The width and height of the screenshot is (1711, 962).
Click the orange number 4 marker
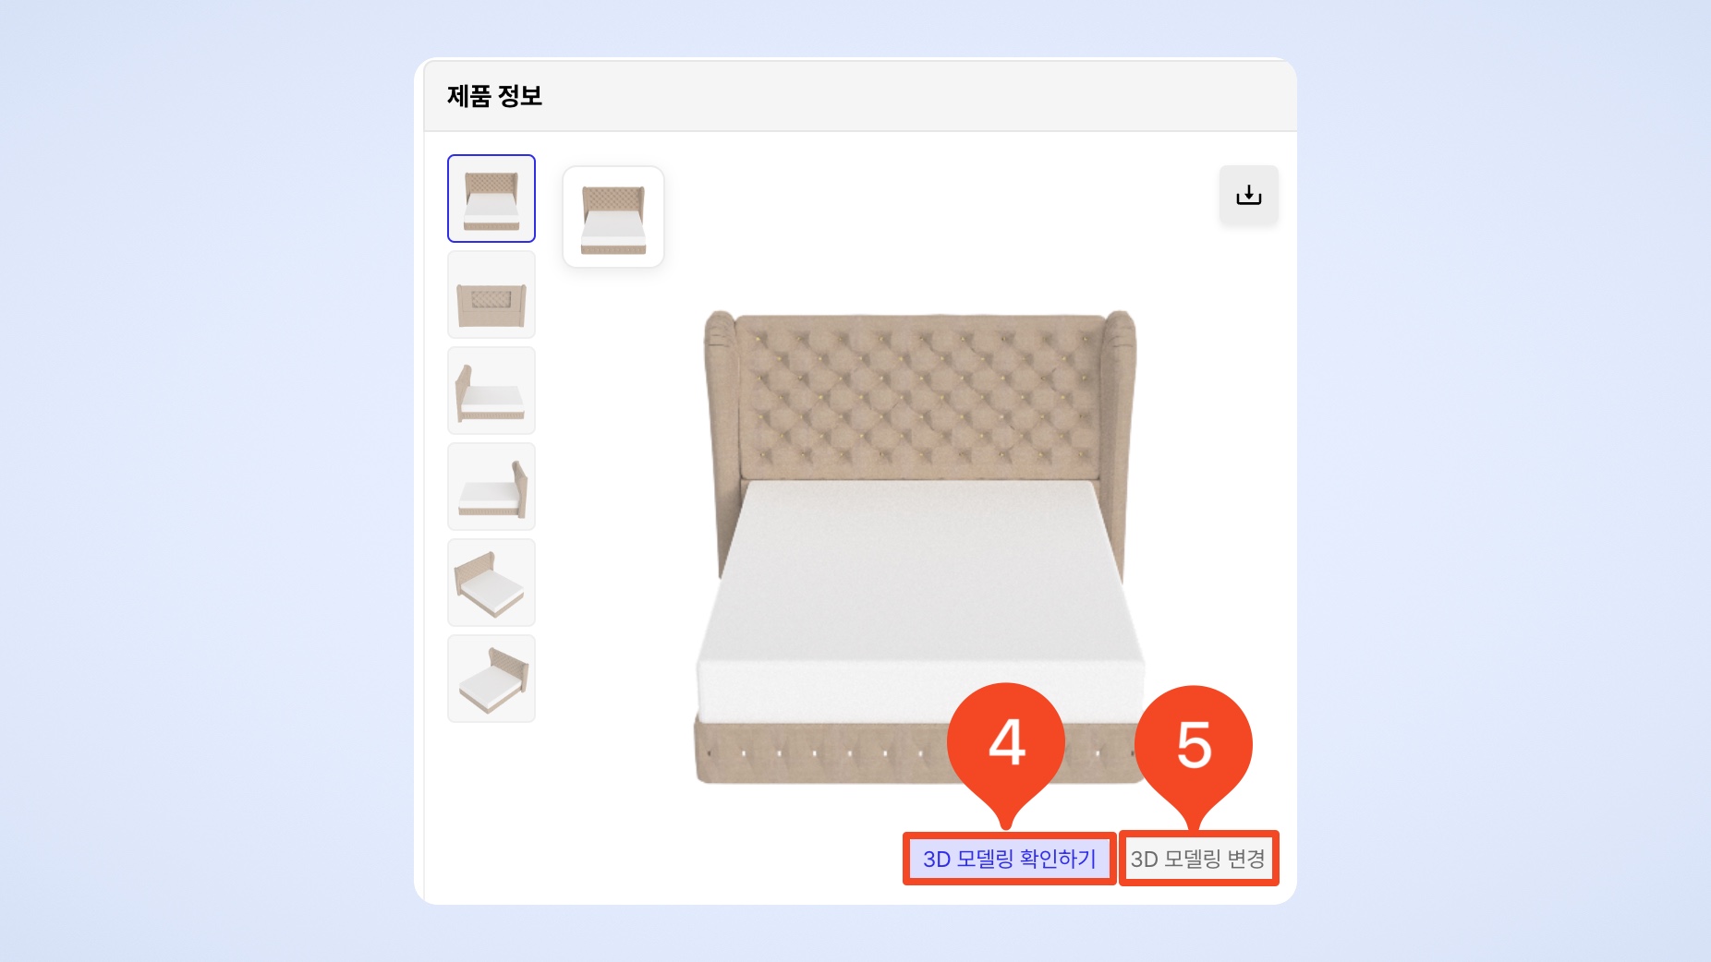pyautogui.click(x=1006, y=741)
